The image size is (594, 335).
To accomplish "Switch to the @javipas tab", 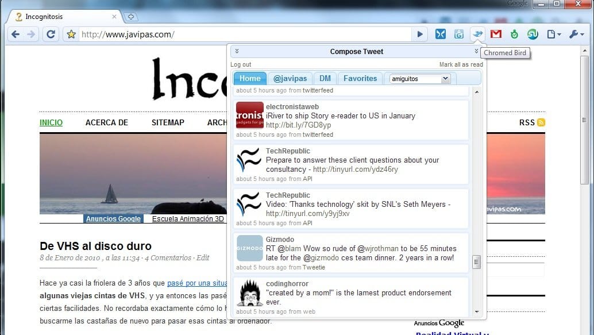I will click(x=290, y=78).
